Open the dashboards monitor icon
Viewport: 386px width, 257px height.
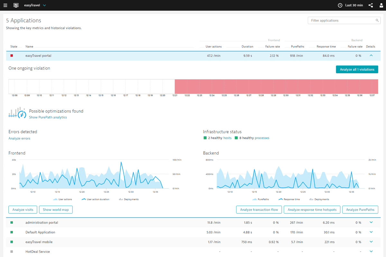click(x=16, y=5)
